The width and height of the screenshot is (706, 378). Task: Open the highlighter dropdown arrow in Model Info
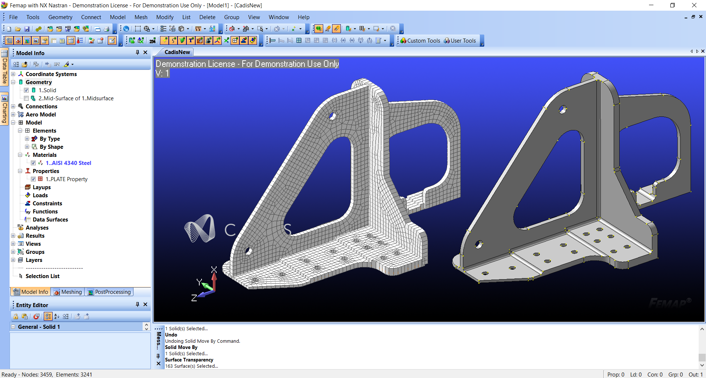click(72, 64)
